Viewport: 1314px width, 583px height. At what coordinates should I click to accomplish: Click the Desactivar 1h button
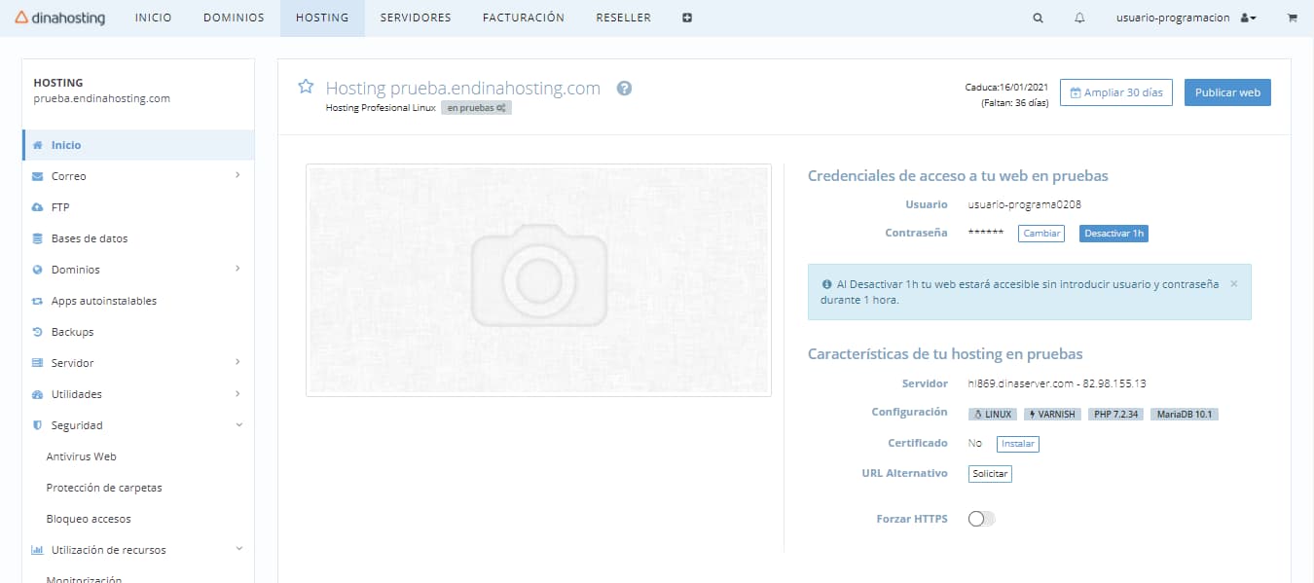(1114, 234)
